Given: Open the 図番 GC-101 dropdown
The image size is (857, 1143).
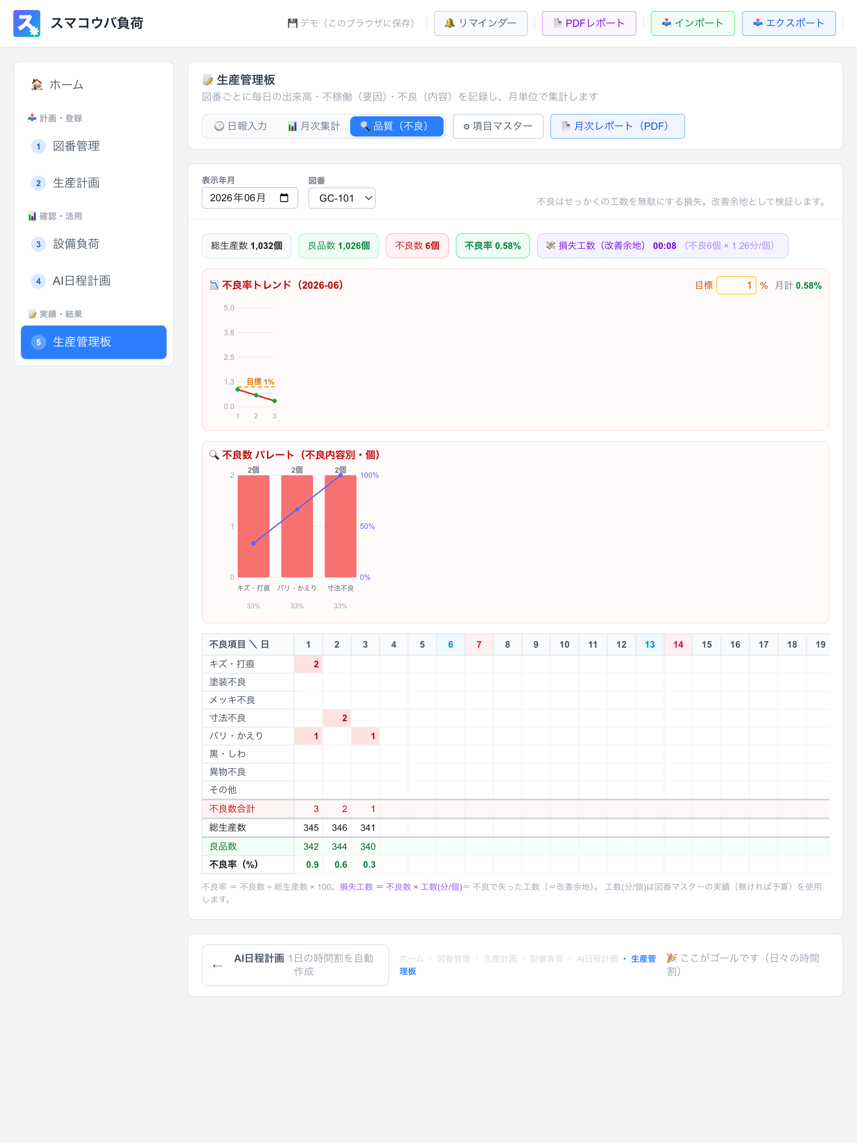Looking at the screenshot, I should pos(341,198).
